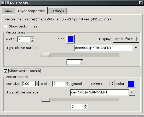This screenshot has width=144, height=117.
Task: Open vector points blue color picker
Action: point(131,84)
